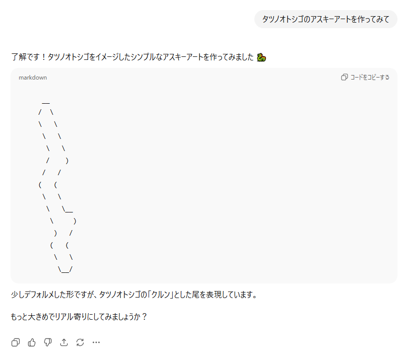The image size is (407, 362).
Task: Click the user message bubble about タツノオトシゴ
Action: click(x=325, y=19)
